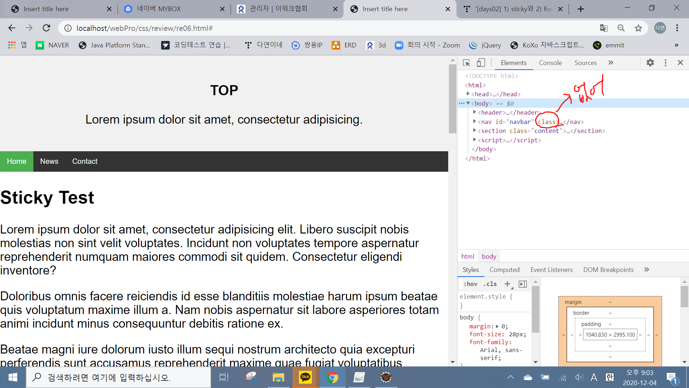Expand the nav navbar element node
Viewport: 689px width, 388px height.
(474, 121)
